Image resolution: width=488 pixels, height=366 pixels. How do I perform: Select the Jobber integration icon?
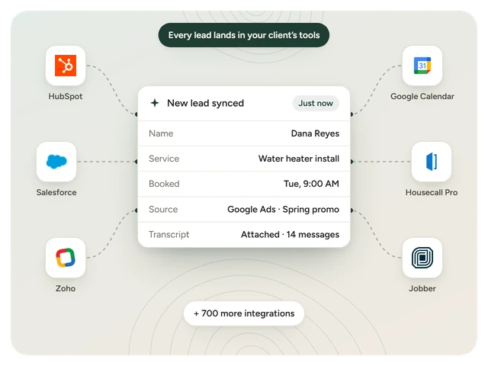(422, 258)
